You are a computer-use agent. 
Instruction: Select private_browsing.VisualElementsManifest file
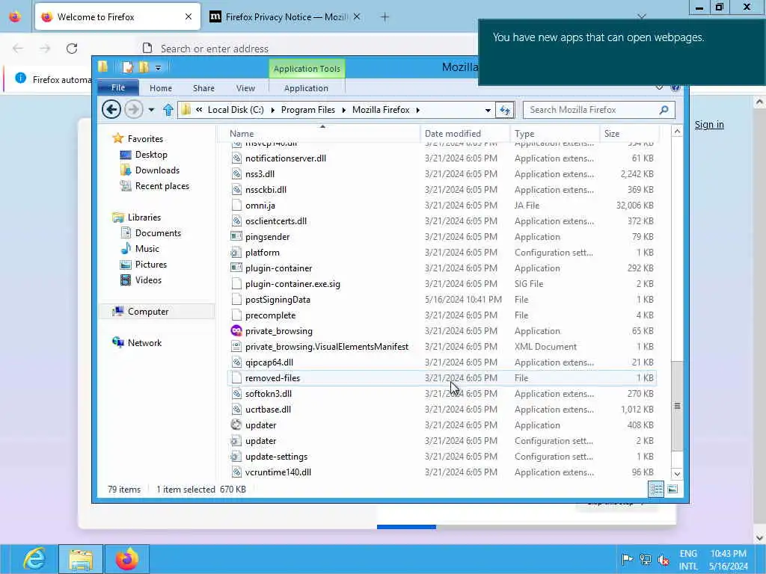tap(327, 347)
